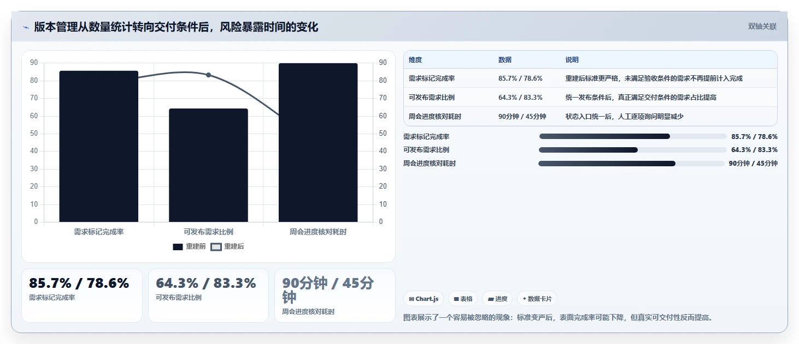Viewport: 799px width, 344px height.
Task: Click the 90分钟 / 45分钟 table cell
Action: [522, 117]
